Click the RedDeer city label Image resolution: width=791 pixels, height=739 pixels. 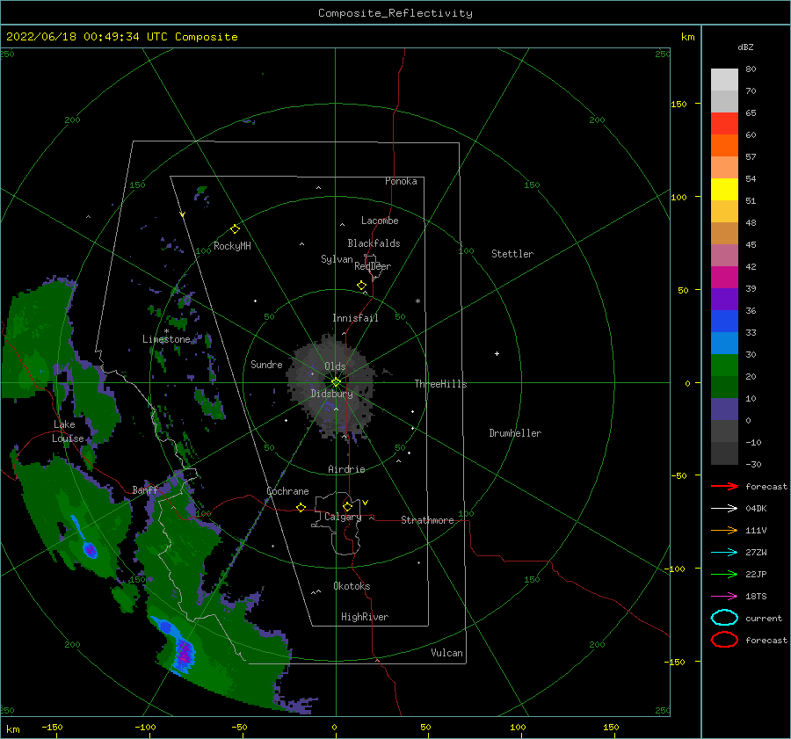373,266
